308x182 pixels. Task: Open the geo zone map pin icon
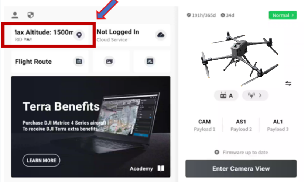coord(79,35)
